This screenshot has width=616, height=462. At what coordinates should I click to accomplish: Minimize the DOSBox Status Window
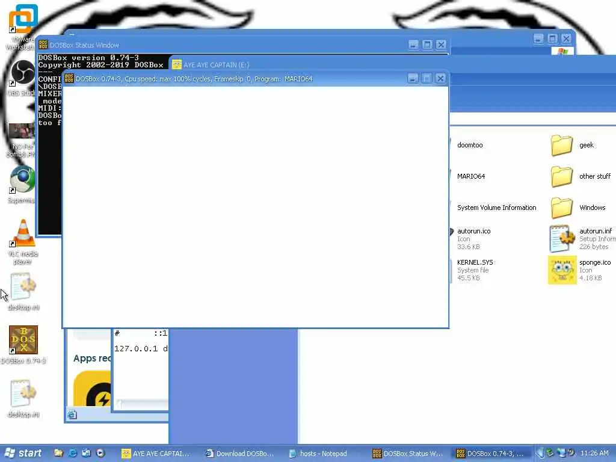pos(413,45)
